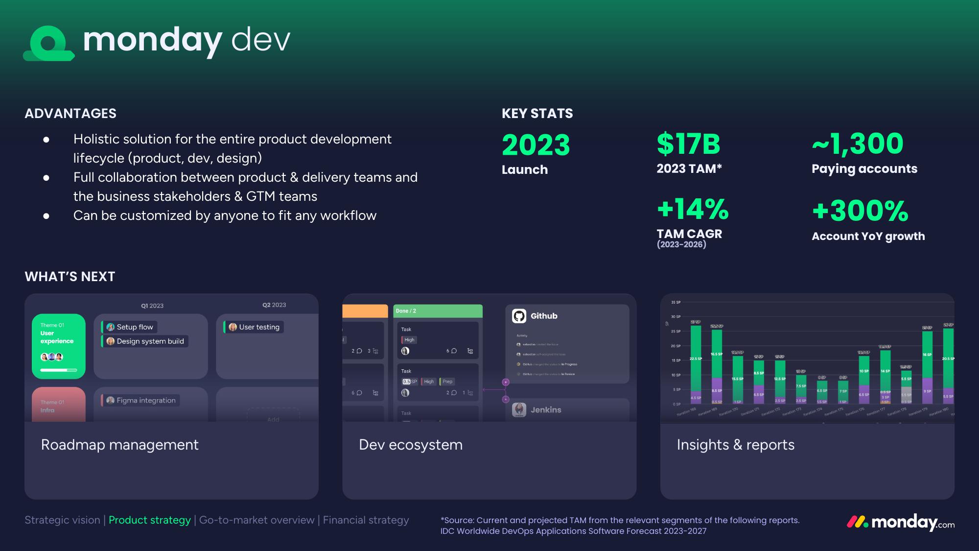This screenshot has width=979, height=551.
Task: Click avatar icon on Setup flow chip
Action: [x=111, y=327]
